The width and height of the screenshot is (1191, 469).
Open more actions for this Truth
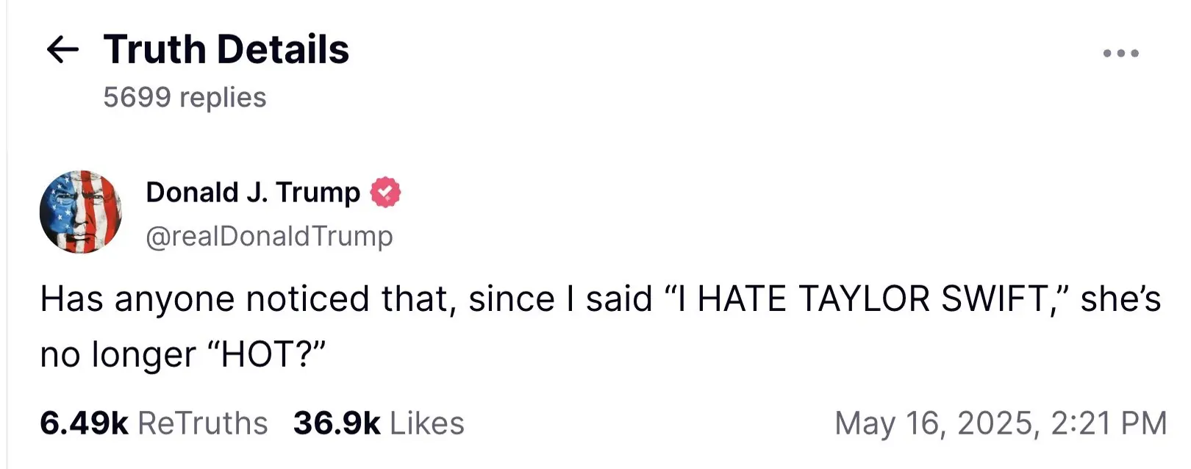pyautogui.click(x=1120, y=51)
